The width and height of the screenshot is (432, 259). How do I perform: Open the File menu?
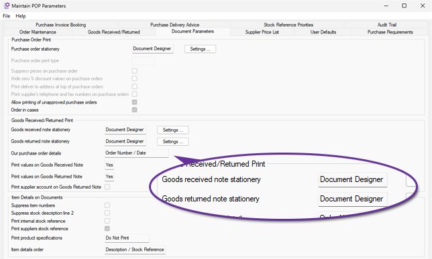(x=6, y=16)
